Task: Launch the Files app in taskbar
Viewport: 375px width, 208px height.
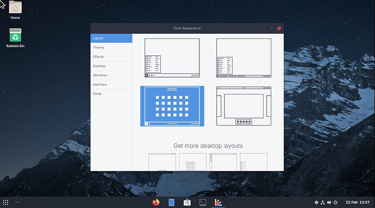Action: [172, 203]
